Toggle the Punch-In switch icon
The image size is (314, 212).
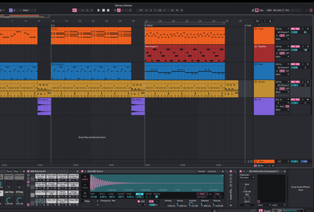pos(155,10)
